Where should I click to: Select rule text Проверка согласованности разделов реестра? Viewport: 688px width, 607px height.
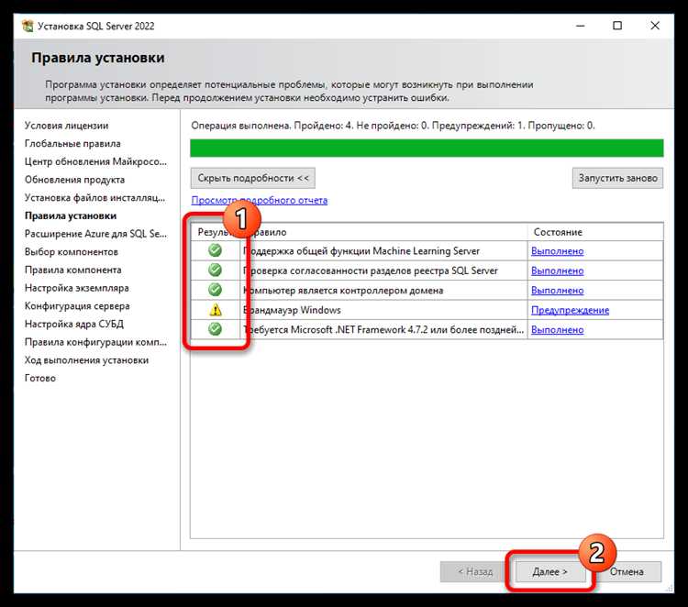(x=371, y=270)
